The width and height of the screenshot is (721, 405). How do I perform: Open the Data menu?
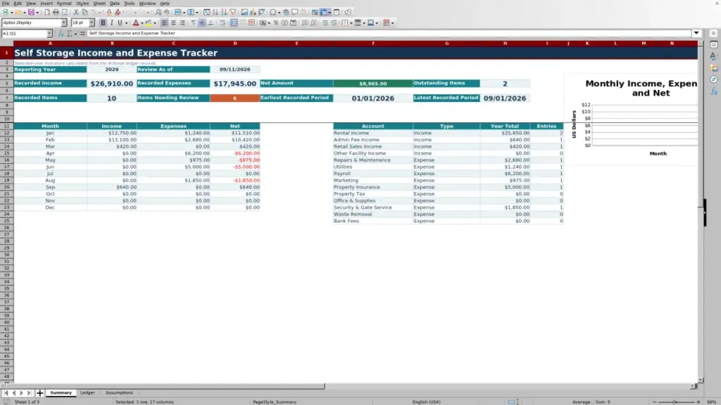[x=115, y=4]
